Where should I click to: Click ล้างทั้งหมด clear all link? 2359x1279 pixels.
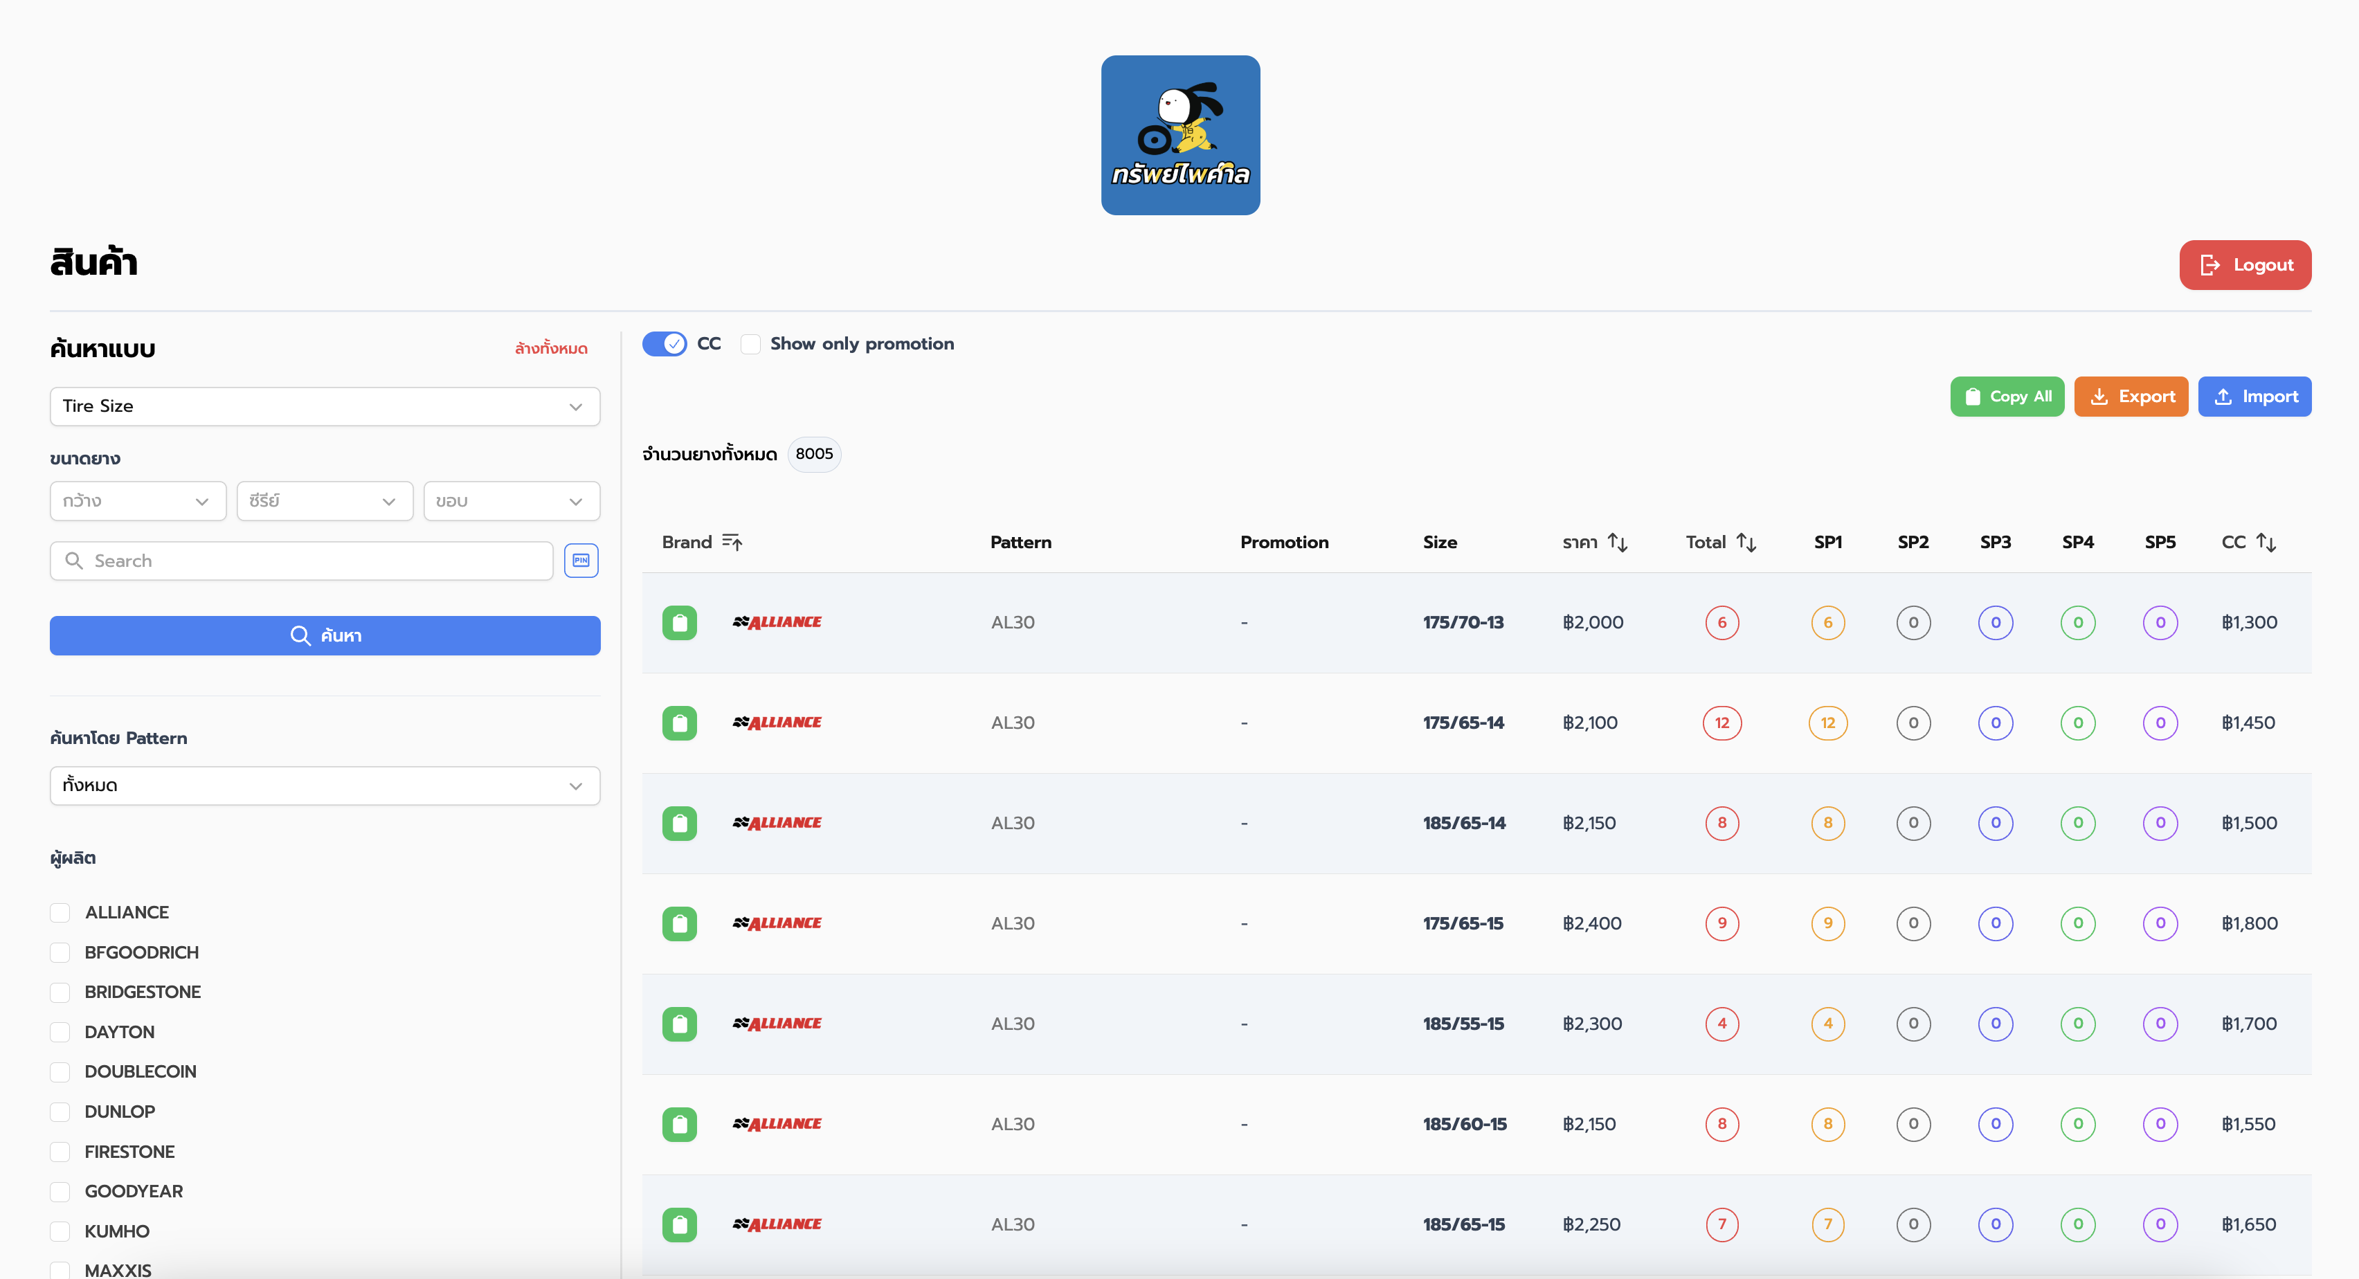tap(550, 348)
